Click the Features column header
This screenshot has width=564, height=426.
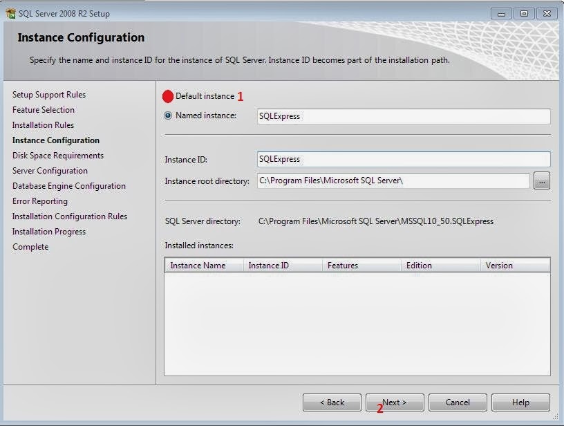point(361,266)
